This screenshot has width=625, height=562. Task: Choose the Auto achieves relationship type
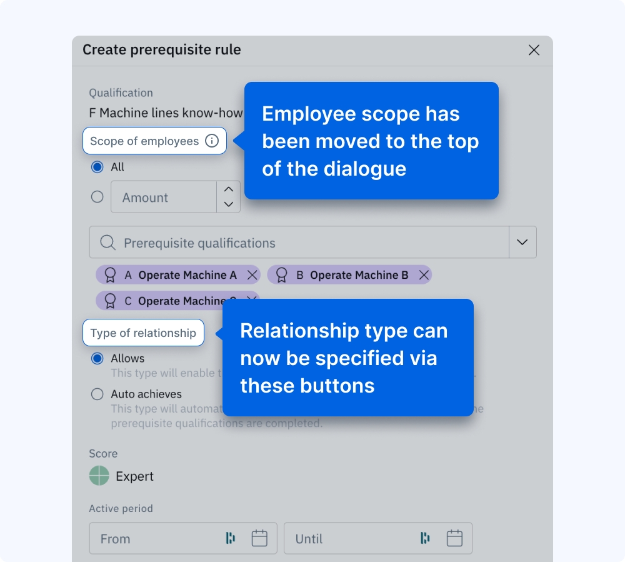97,394
